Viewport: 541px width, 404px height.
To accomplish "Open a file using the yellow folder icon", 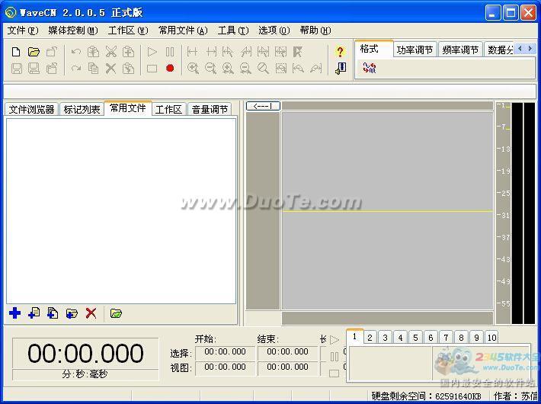I will click(34, 52).
